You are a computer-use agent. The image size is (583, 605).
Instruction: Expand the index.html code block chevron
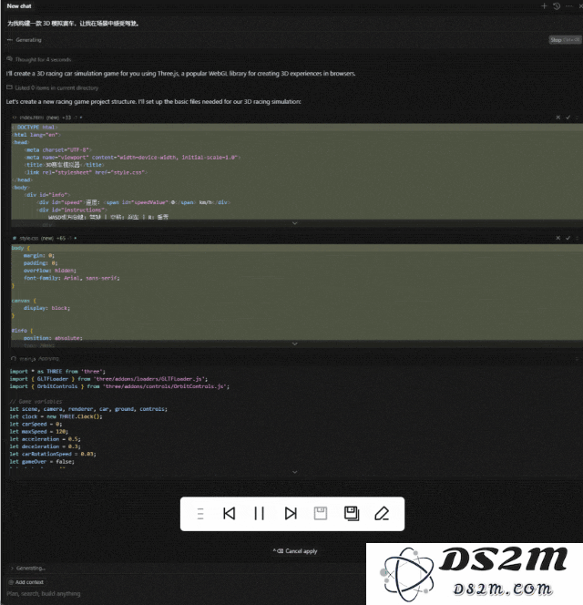[x=295, y=223]
